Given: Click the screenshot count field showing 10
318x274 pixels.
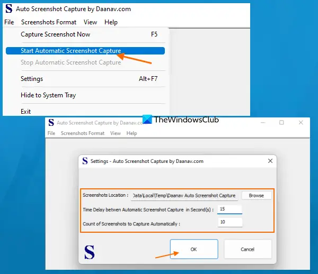Looking at the screenshot, I should 230,222.
